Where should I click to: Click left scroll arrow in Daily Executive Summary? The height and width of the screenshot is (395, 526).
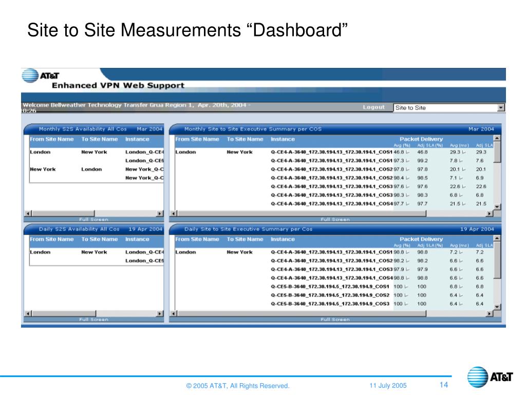point(174,313)
